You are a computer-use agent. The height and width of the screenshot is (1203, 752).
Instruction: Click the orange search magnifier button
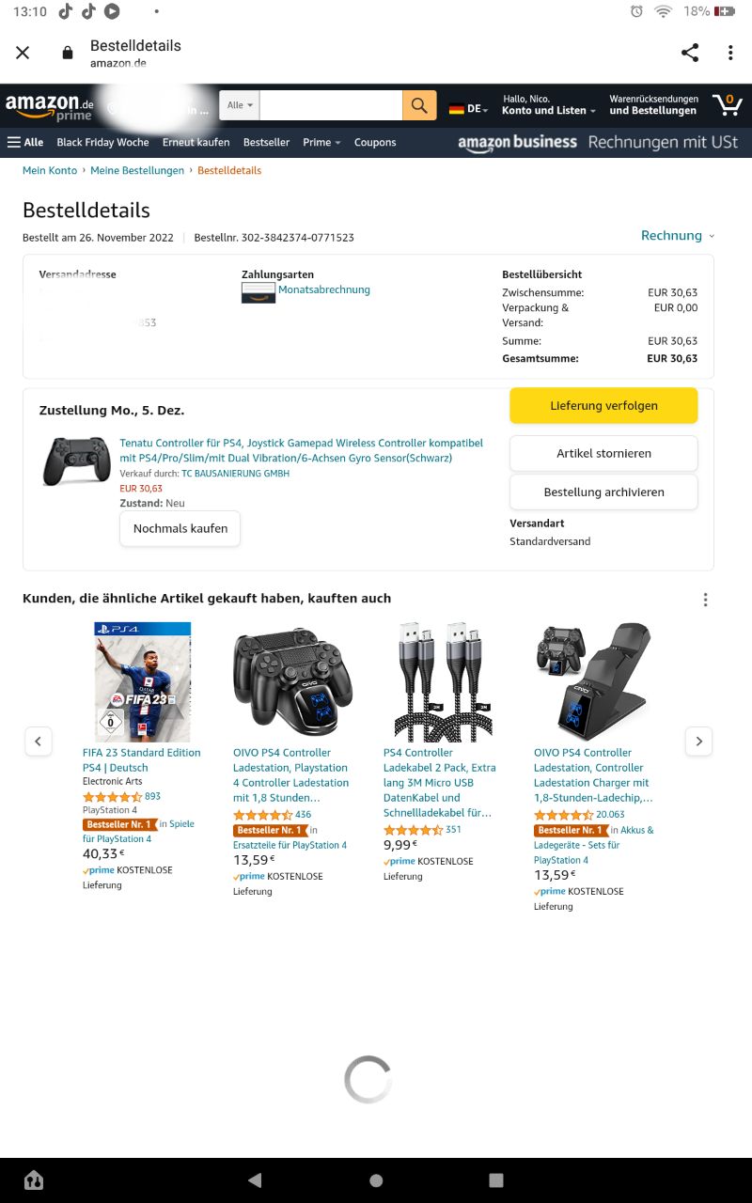[x=419, y=105]
